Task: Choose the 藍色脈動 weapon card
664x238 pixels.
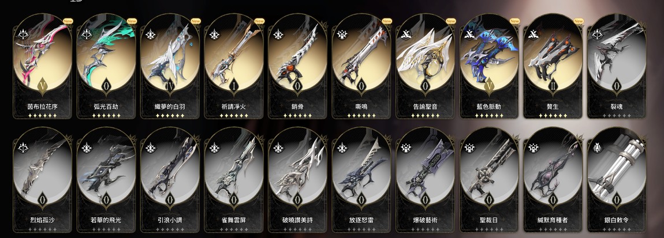Action: click(489, 66)
